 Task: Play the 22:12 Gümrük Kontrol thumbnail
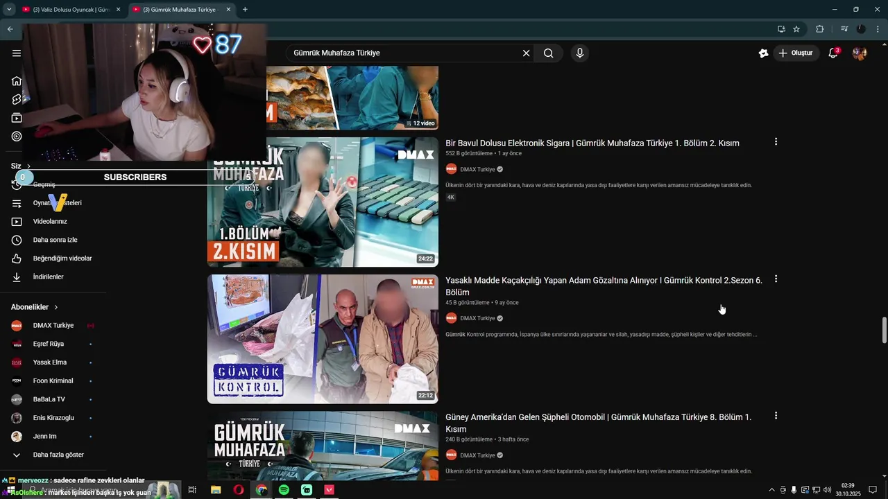[323, 339]
